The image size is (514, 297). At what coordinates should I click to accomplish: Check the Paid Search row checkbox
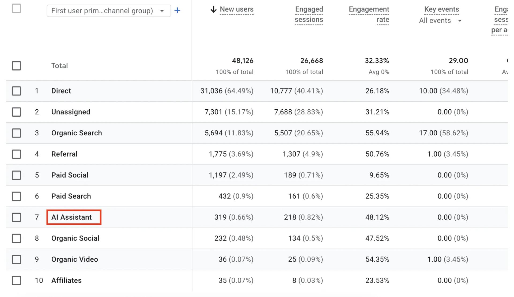[x=16, y=196]
